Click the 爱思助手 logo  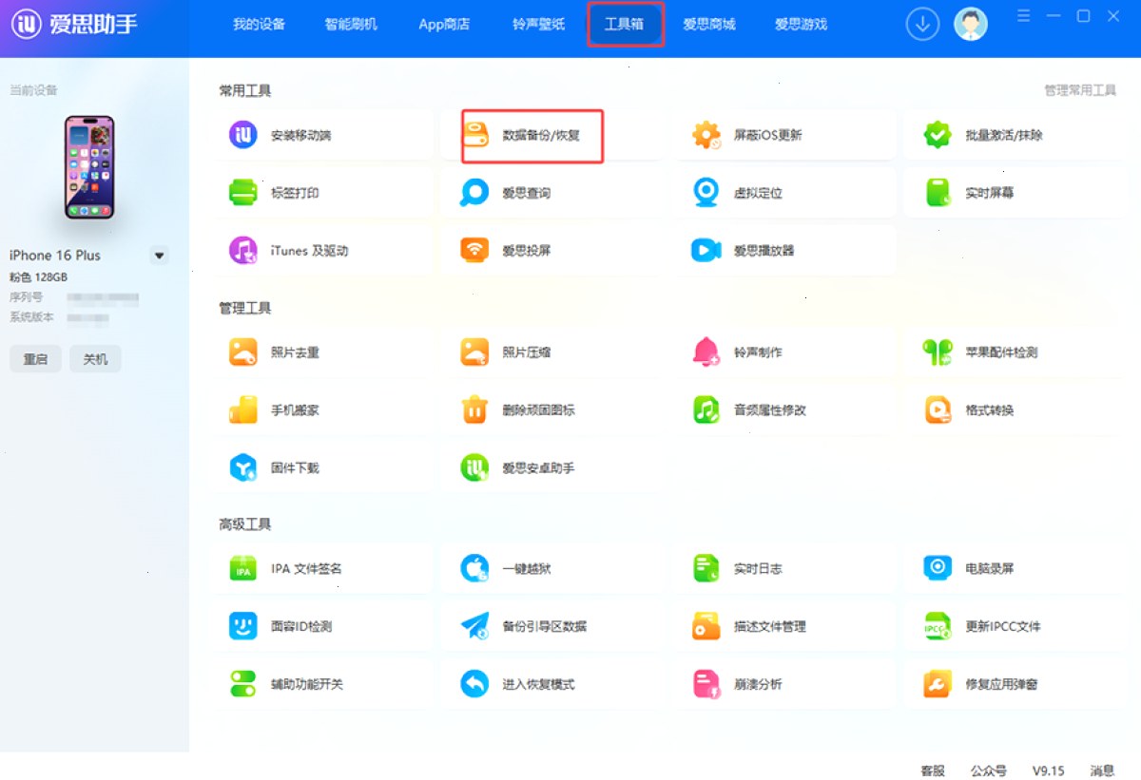click(x=75, y=24)
